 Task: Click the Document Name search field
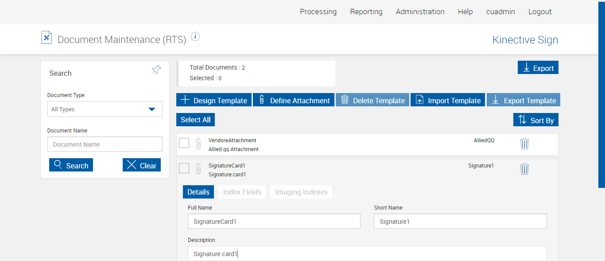click(105, 144)
